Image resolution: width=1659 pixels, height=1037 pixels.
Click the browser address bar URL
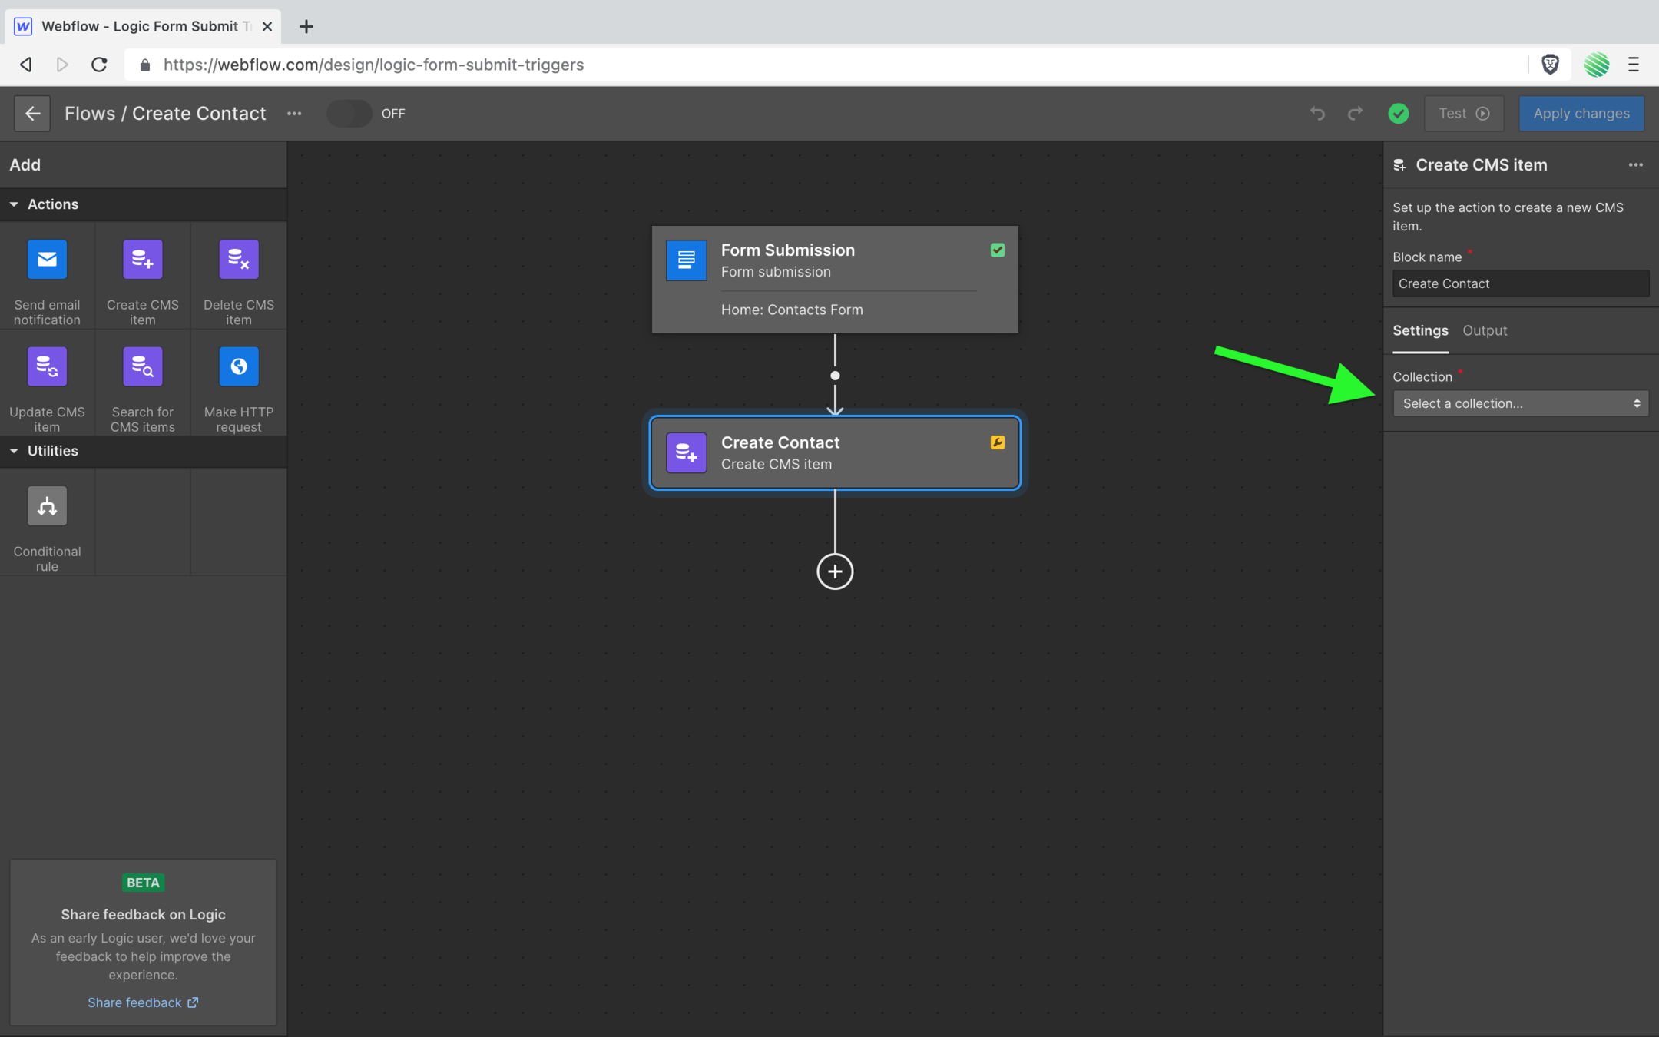(x=373, y=65)
